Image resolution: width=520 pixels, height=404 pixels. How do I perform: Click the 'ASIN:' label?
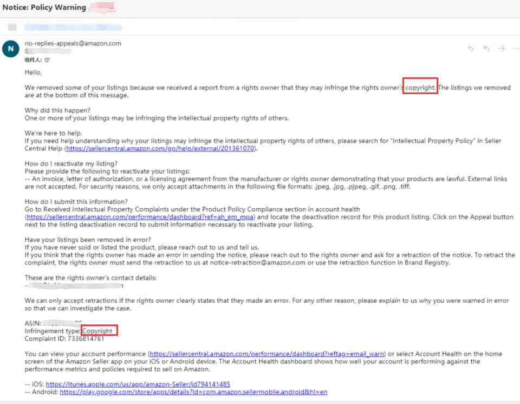point(33,323)
